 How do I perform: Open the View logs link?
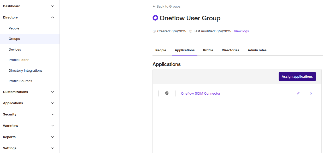(241, 31)
